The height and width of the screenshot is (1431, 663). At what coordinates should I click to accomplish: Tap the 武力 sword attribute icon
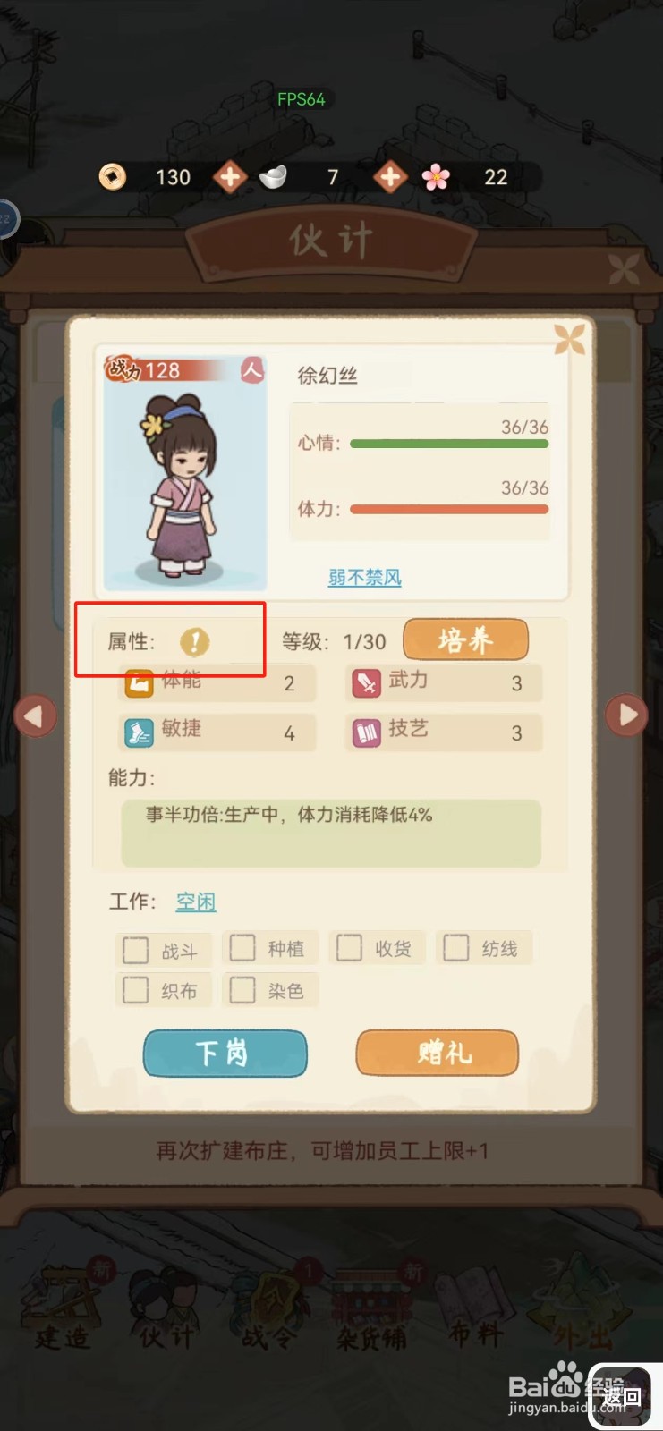click(366, 684)
